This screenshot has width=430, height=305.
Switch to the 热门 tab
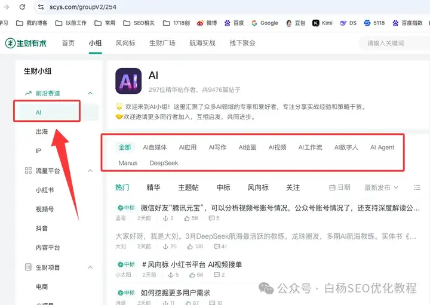click(122, 187)
